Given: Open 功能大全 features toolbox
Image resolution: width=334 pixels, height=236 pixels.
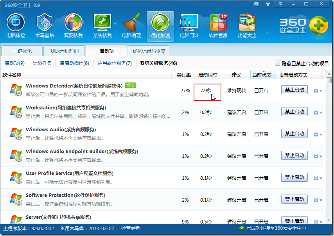Looking at the screenshot, I should coord(247,26).
